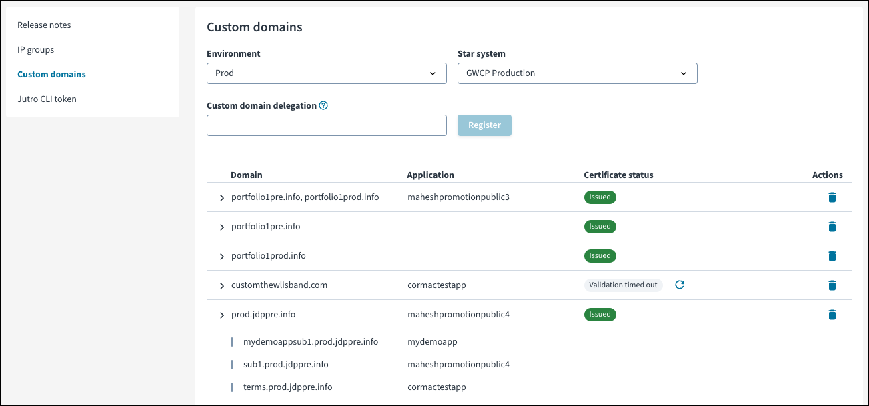
Task: Click the Actions column header
Action: 828,175
